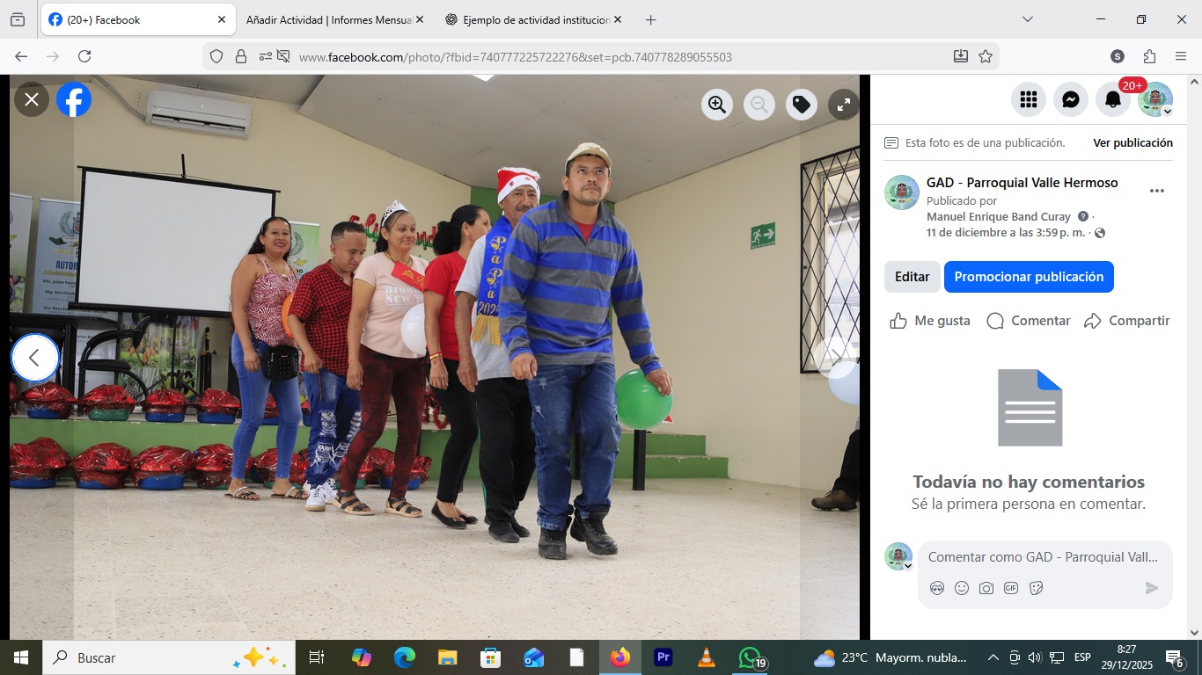Click Promocionar publicación button
The width and height of the screenshot is (1202, 675).
1029,277
